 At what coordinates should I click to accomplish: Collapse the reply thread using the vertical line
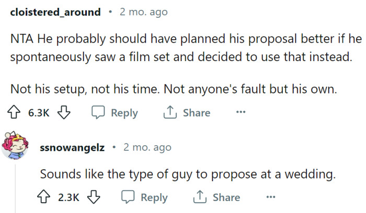[16, 188]
